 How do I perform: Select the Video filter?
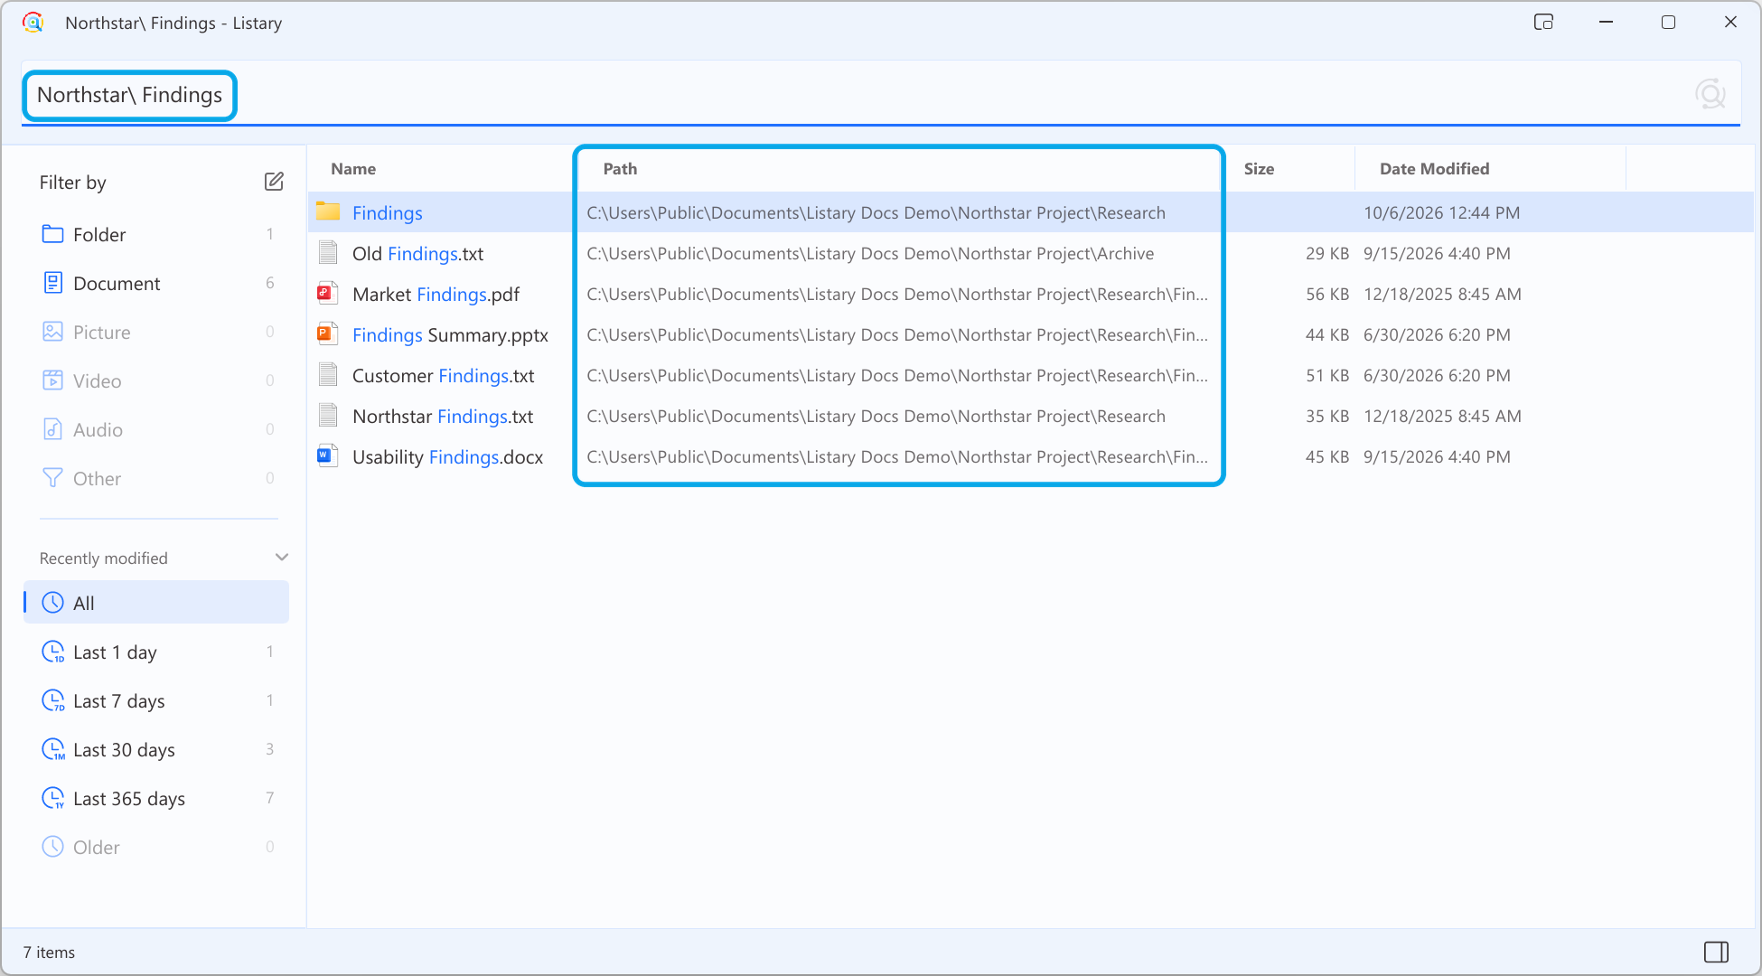point(156,380)
